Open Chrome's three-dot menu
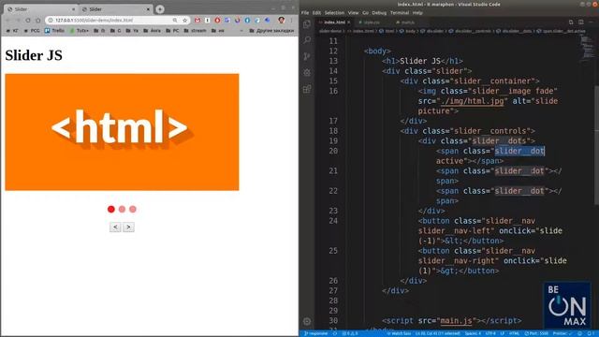Screen dimensions: 599x337 291,21
